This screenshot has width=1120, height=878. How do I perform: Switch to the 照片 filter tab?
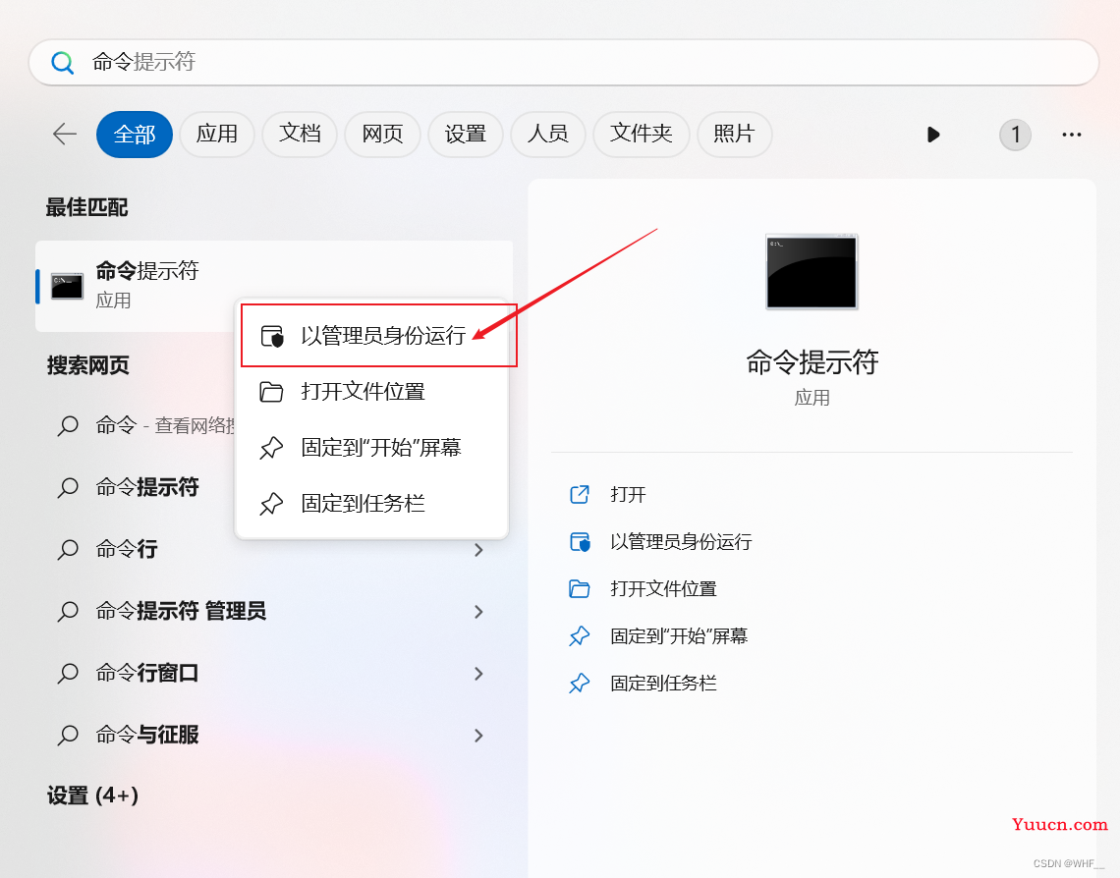point(734,135)
